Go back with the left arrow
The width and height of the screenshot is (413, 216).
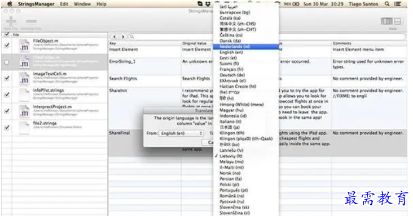pos(115,37)
